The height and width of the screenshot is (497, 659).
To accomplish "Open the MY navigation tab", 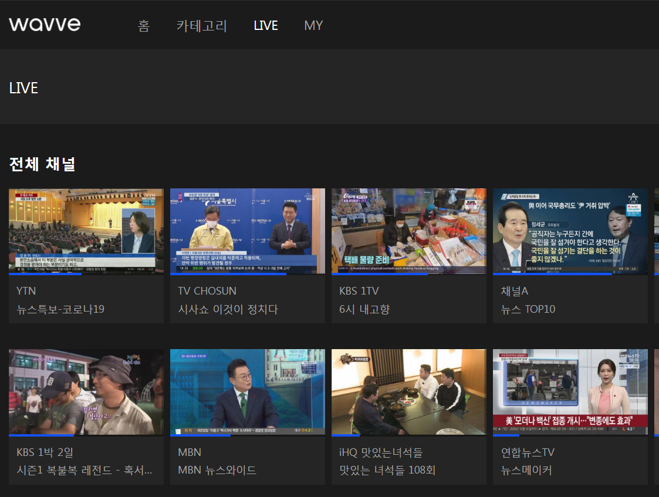I will (x=313, y=26).
